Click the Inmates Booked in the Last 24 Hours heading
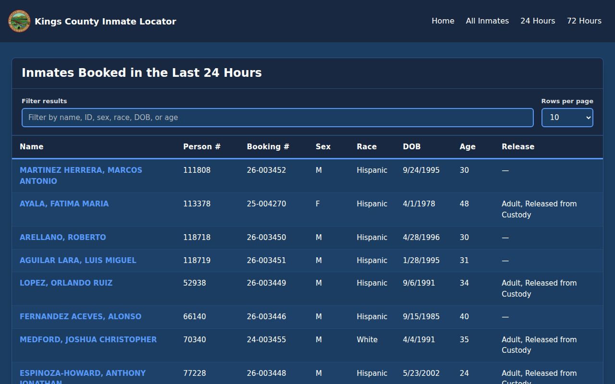 coord(142,73)
